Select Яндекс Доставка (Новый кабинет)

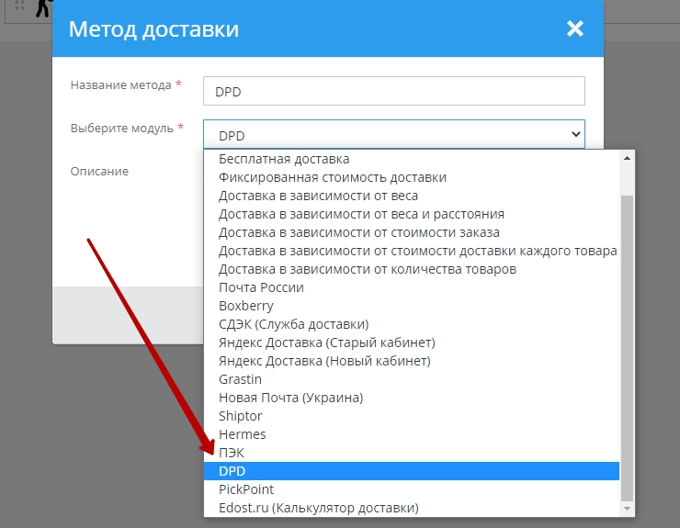324,361
